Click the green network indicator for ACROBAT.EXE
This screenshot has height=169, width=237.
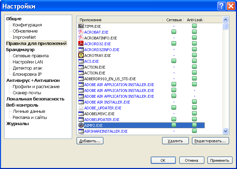coord(174,32)
